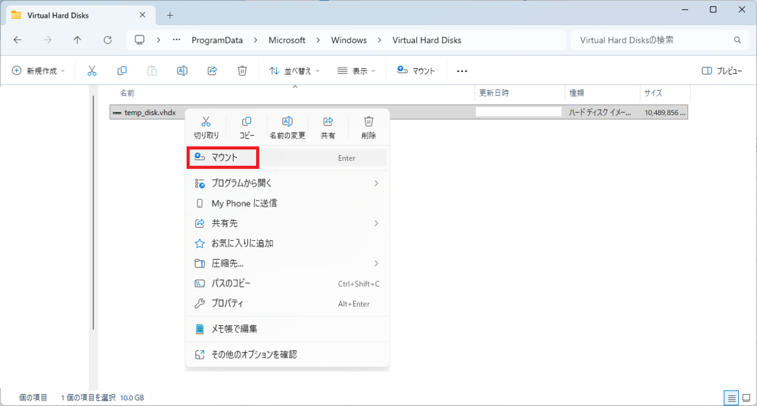Click 削除 in the context menu
The image size is (757, 406).
369,127
